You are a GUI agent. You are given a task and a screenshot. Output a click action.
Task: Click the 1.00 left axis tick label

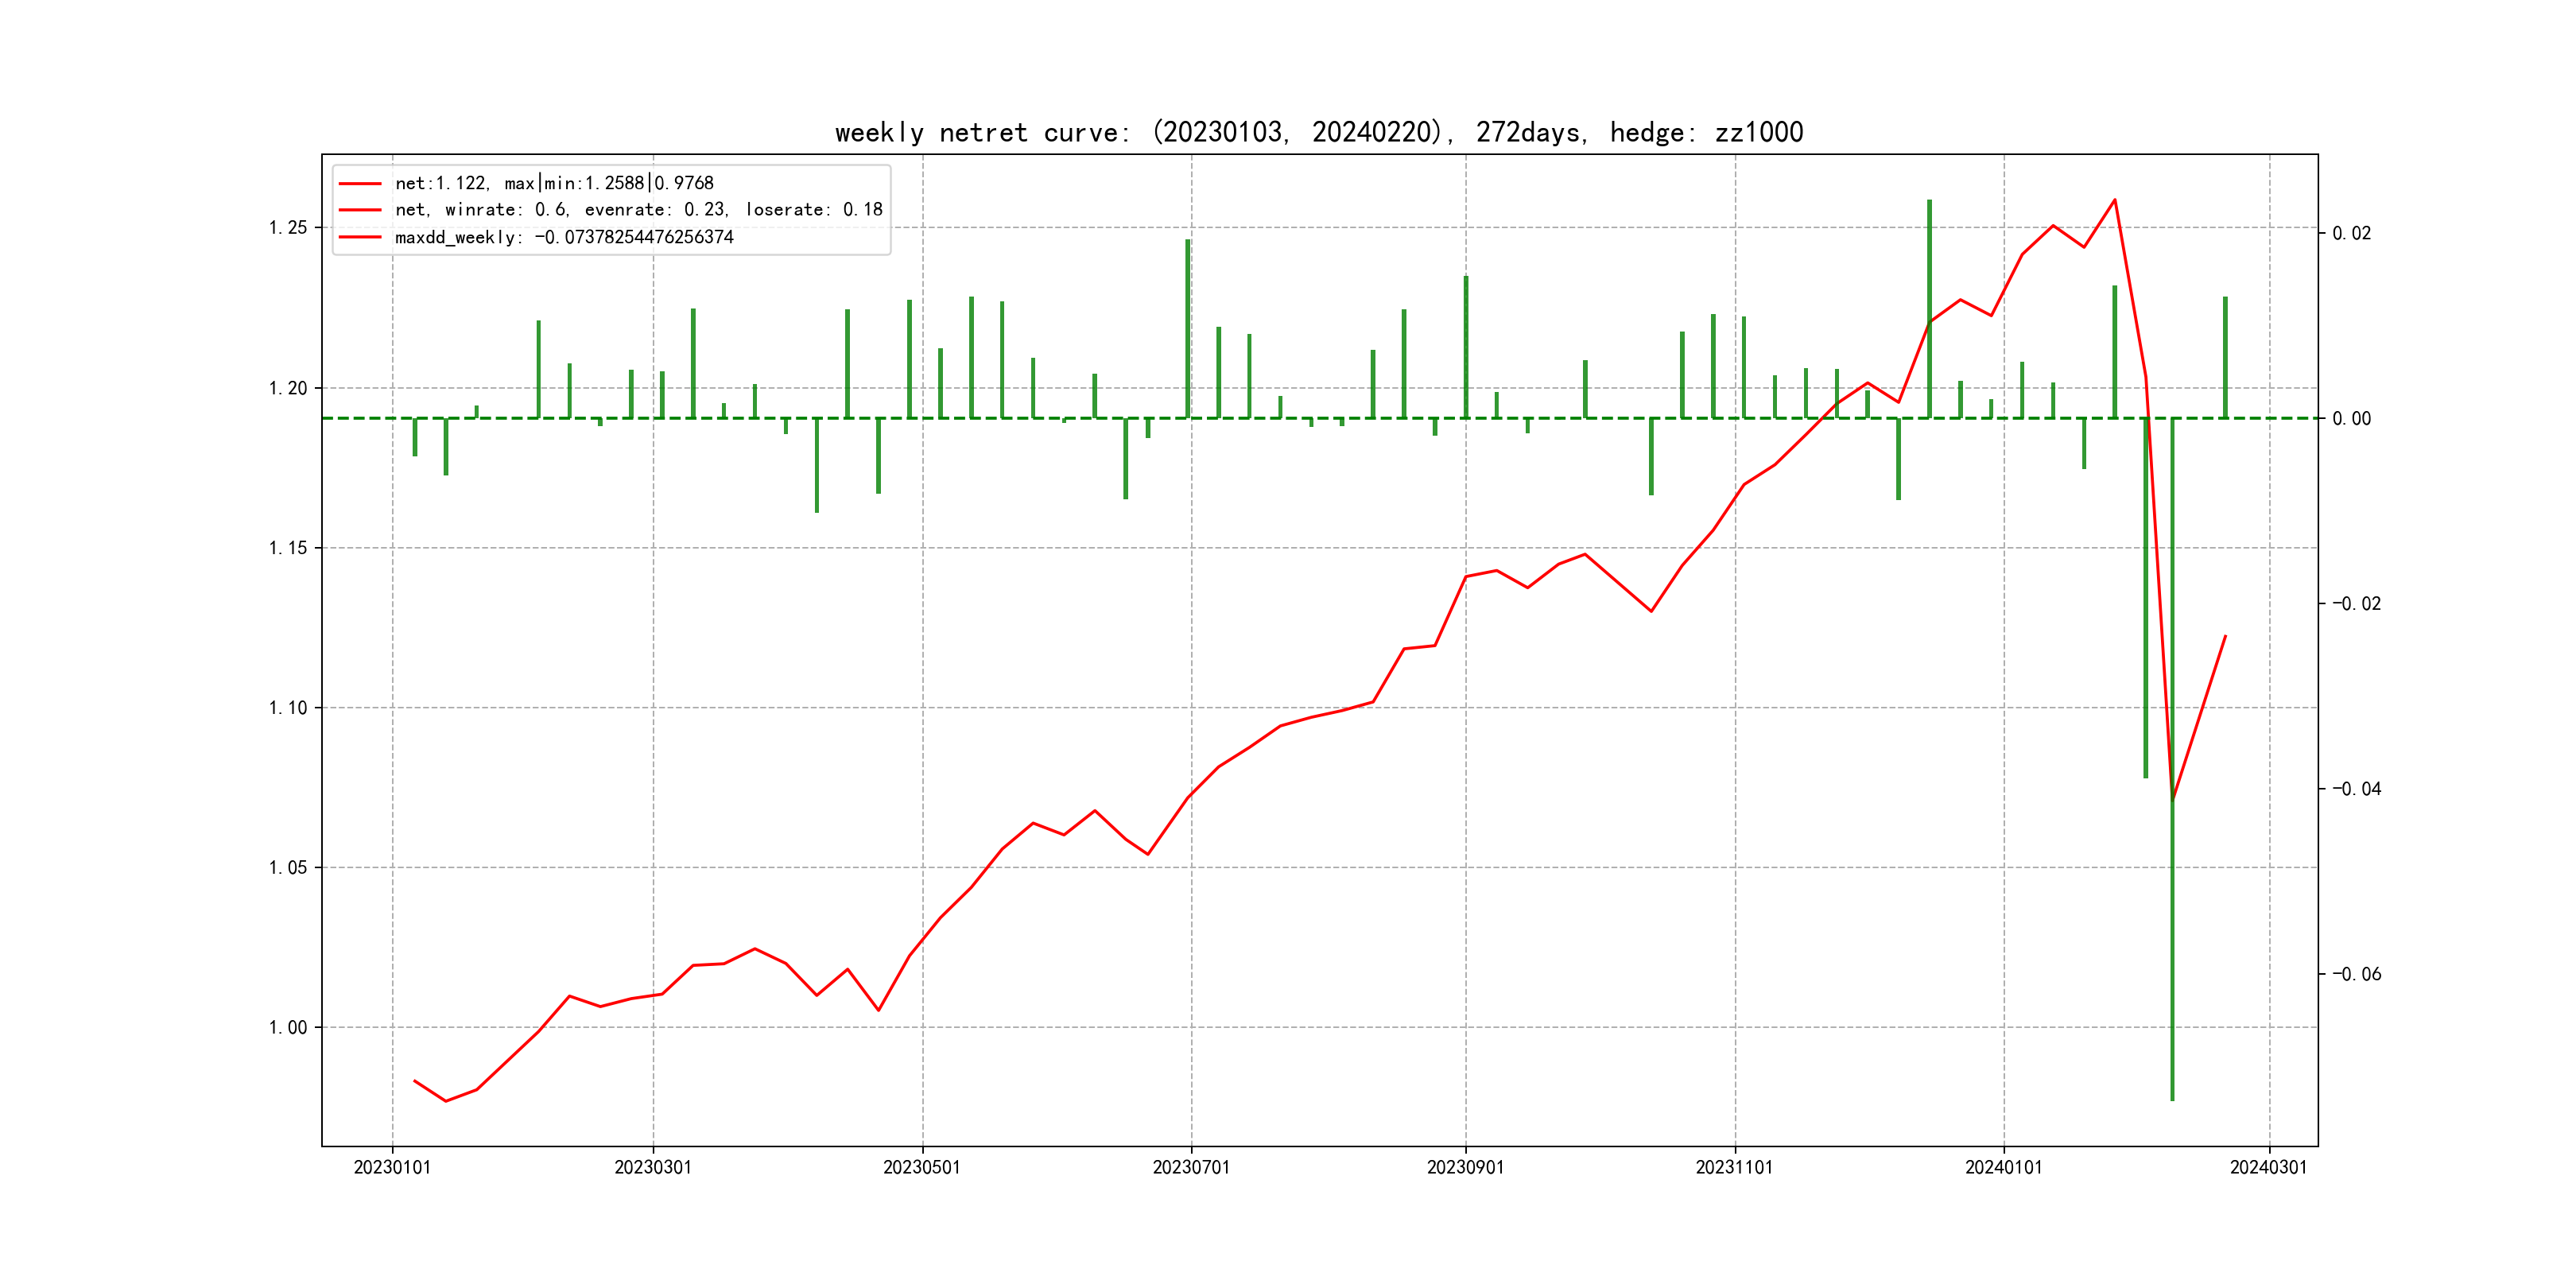point(288,1027)
